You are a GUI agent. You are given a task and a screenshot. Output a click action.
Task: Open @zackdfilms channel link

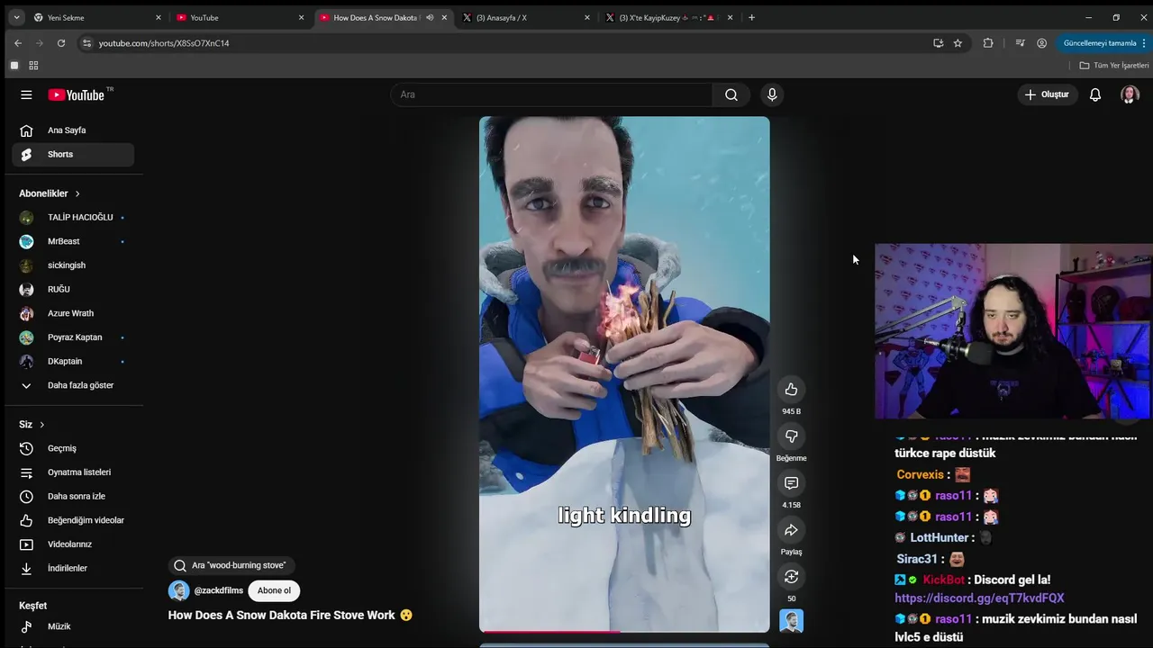pyautogui.click(x=219, y=590)
